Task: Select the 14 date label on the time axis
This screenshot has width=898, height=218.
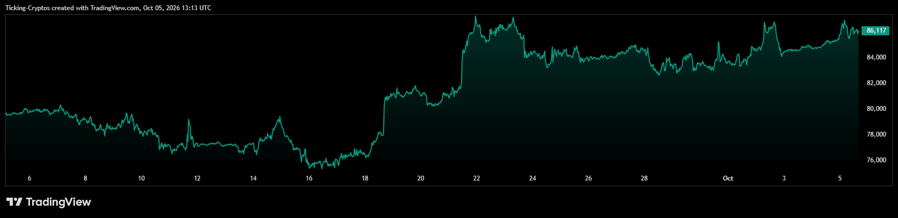Action: point(253,178)
